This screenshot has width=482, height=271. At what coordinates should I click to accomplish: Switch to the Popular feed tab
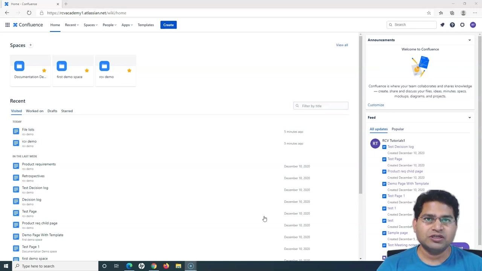pos(398,129)
